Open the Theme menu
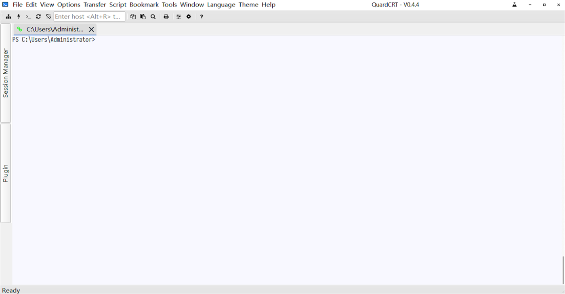Viewport: 565px width, 294px height. point(248,4)
